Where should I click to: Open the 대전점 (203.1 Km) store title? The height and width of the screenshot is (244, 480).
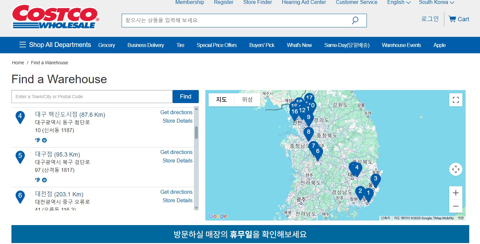click(x=59, y=194)
